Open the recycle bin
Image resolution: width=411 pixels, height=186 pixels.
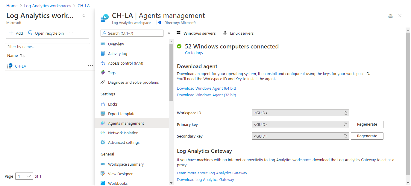[x=46, y=33]
